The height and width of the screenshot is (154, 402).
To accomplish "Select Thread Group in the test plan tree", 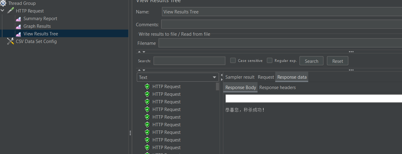I will coord(22,3).
